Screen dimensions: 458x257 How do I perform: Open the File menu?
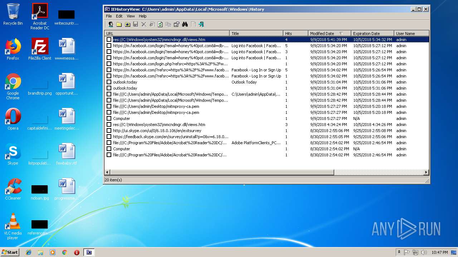pyautogui.click(x=109, y=16)
